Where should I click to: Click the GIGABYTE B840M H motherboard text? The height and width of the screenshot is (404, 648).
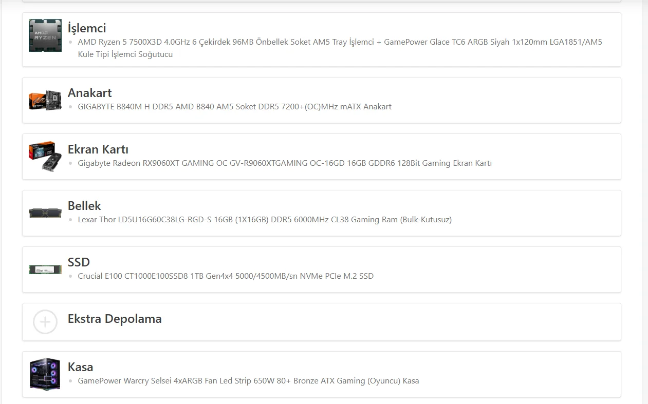(x=234, y=107)
